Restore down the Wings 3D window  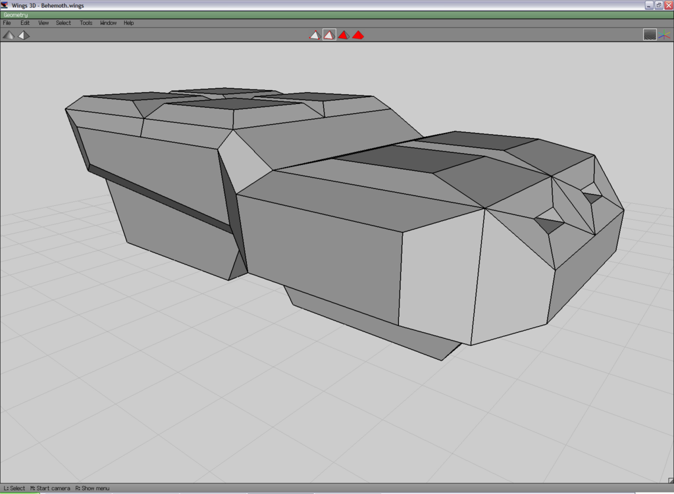point(658,5)
